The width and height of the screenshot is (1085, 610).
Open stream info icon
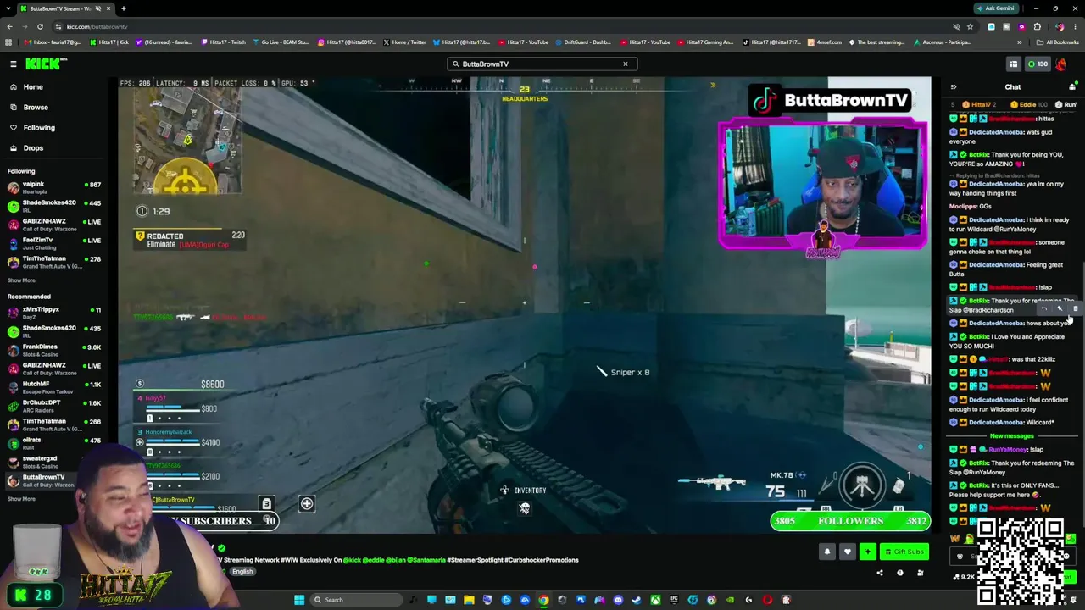pos(900,574)
